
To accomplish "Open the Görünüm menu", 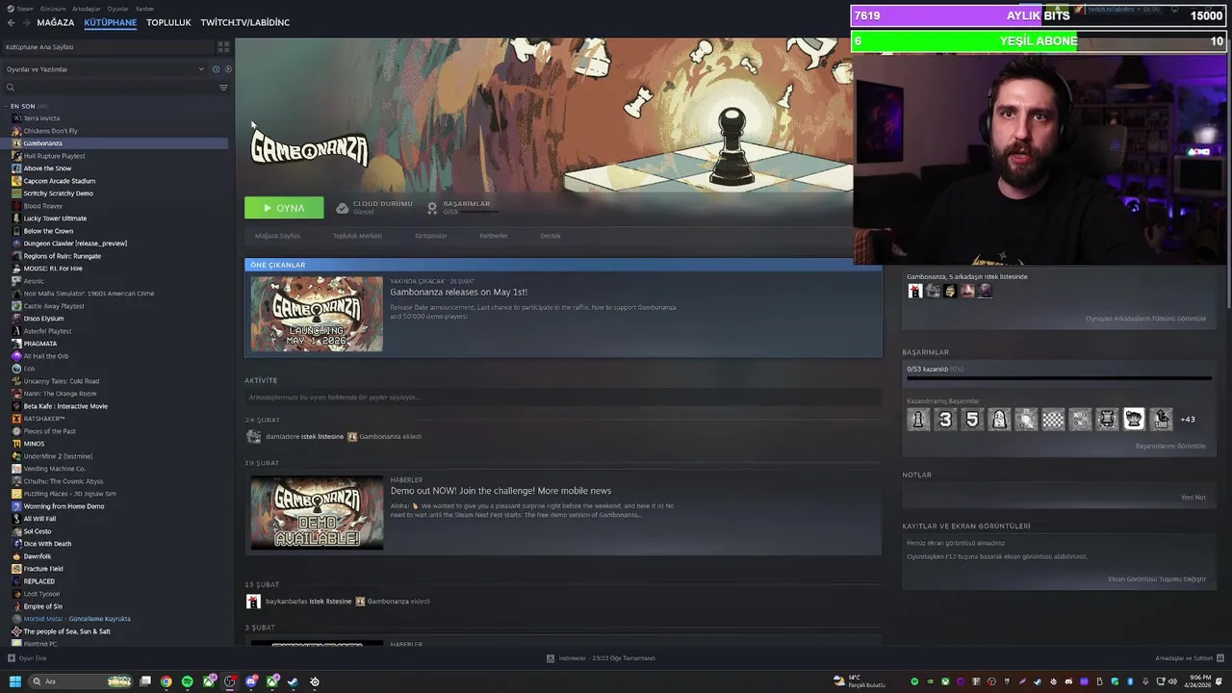I will tap(53, 9).
